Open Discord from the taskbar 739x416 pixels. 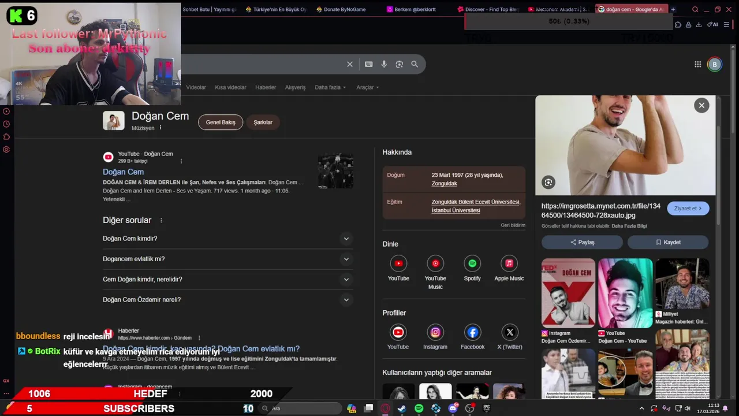click(453, 408)
